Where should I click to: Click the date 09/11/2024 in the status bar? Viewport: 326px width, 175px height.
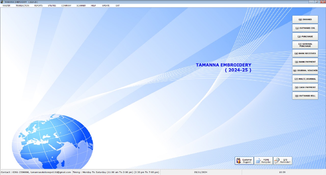tap(201, 172)
